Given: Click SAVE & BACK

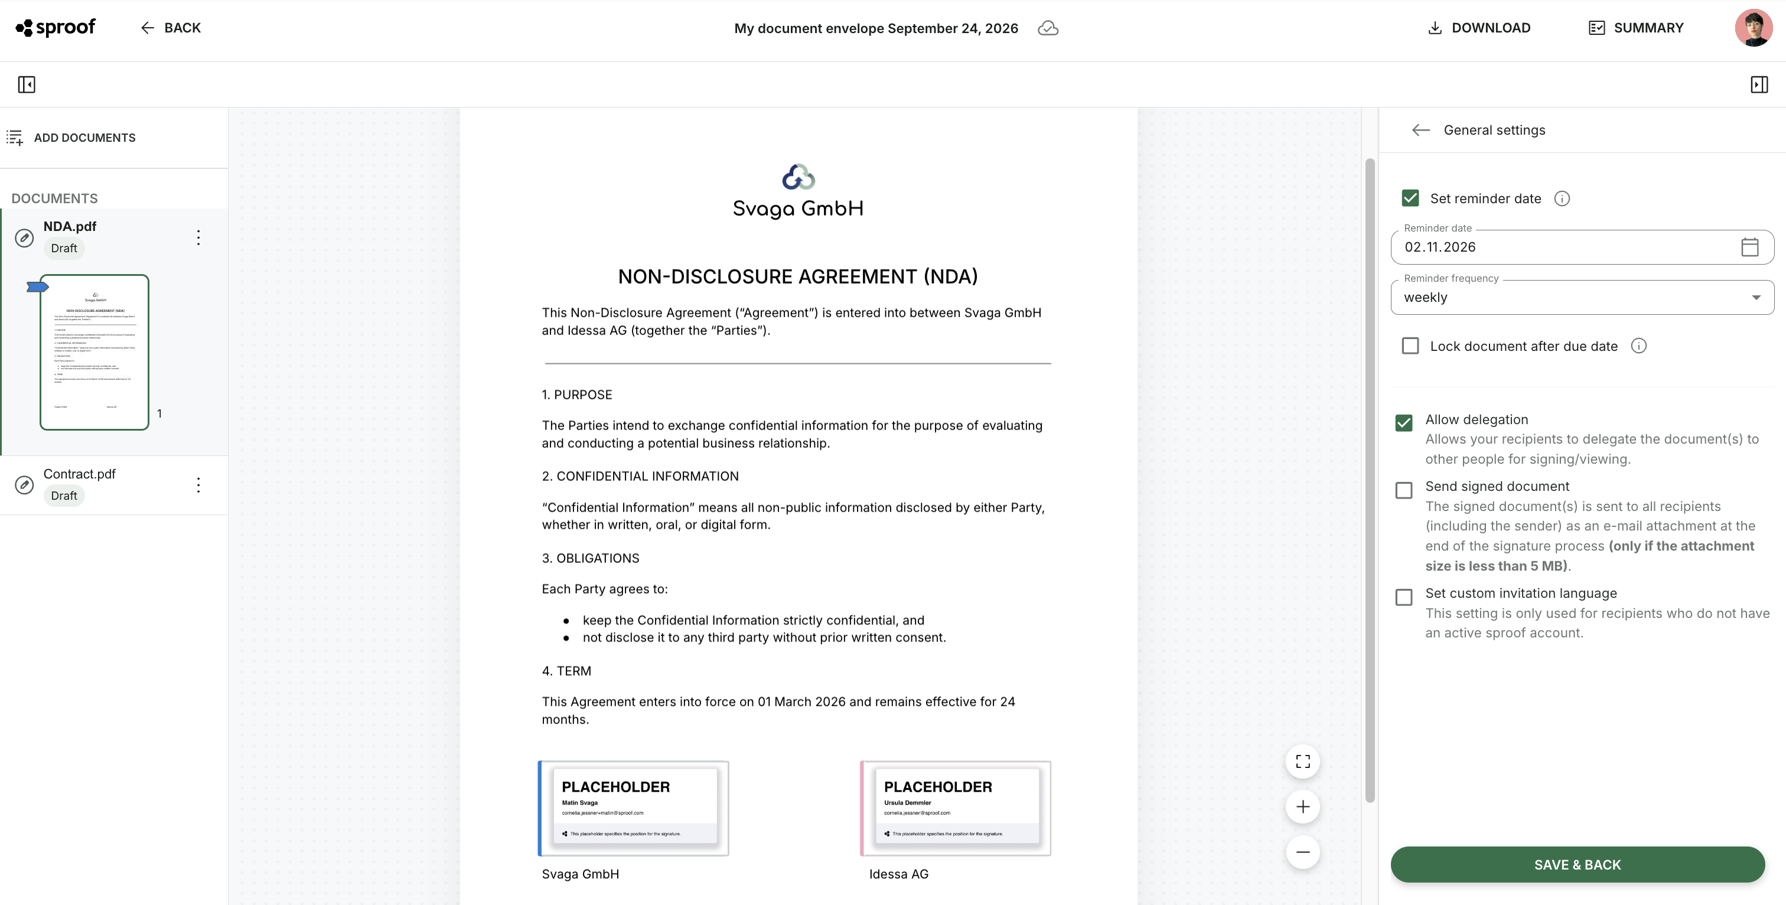Looking at the screenshot, I should tap(1576, 864).
